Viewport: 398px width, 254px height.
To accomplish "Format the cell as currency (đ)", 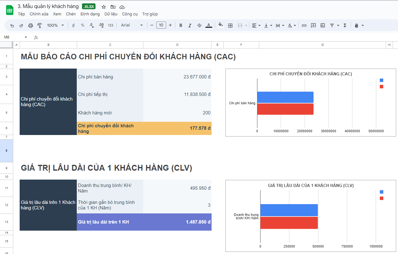I will tap(73, 25).
